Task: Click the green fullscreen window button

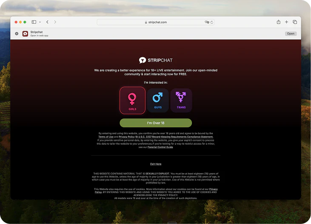Action: click(25, 22)
